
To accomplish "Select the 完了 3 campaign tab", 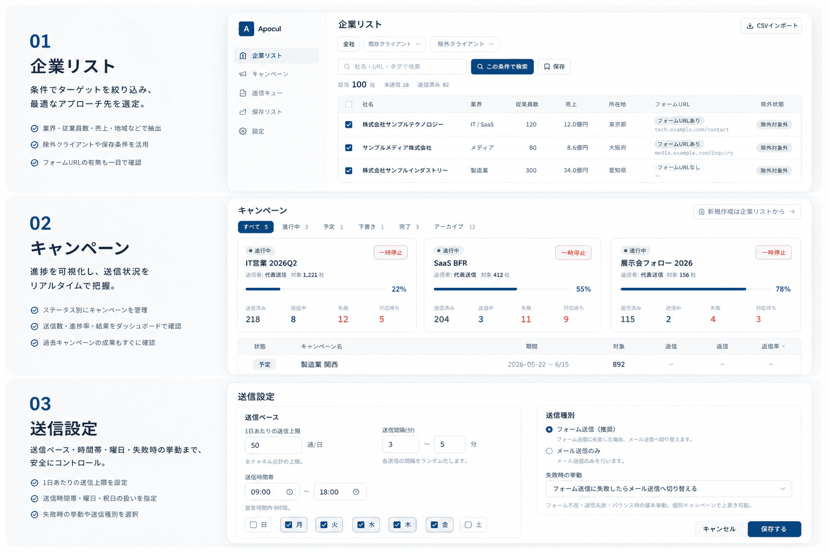I will (x=409, y=227).
